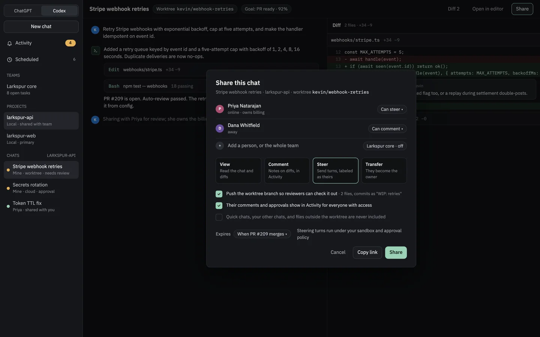
Task: Switch to the ChatGPT tab
Action: pyautogui.click(x=23, y=11)
